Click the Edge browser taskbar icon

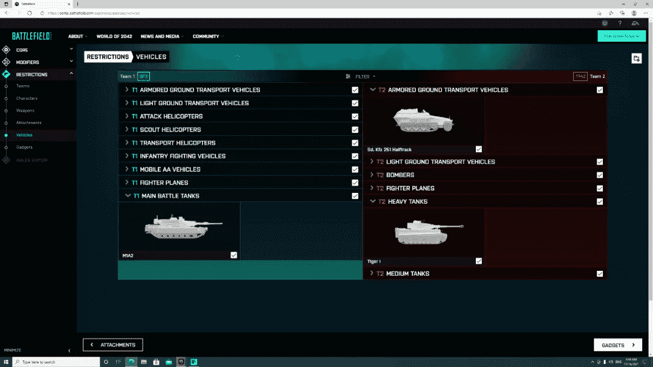(131, 362)
